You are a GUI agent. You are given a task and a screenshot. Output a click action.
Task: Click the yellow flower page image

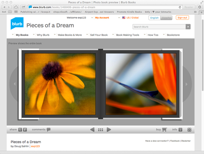[x=60, y=84]
